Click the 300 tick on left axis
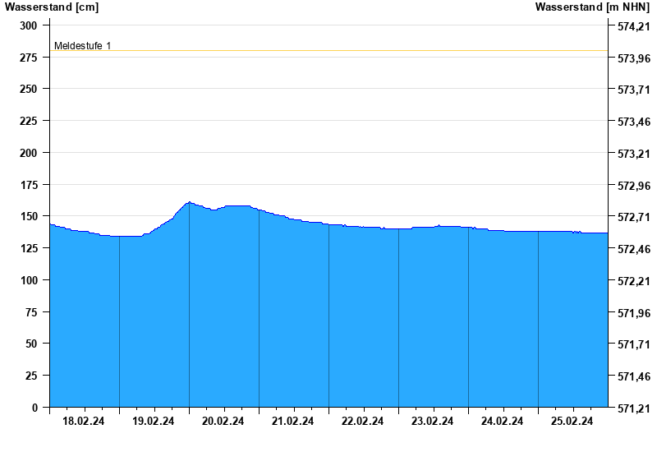This screenshot has height=452, width=657. pos(29,25)
